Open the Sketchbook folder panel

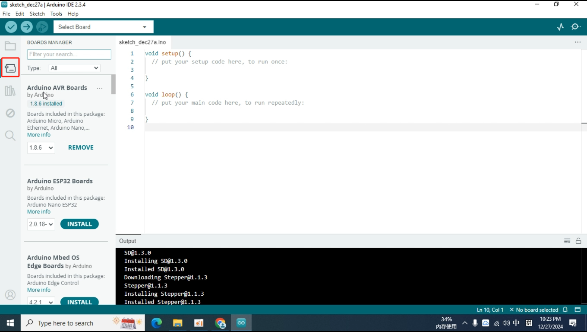[x=10, y=46]
